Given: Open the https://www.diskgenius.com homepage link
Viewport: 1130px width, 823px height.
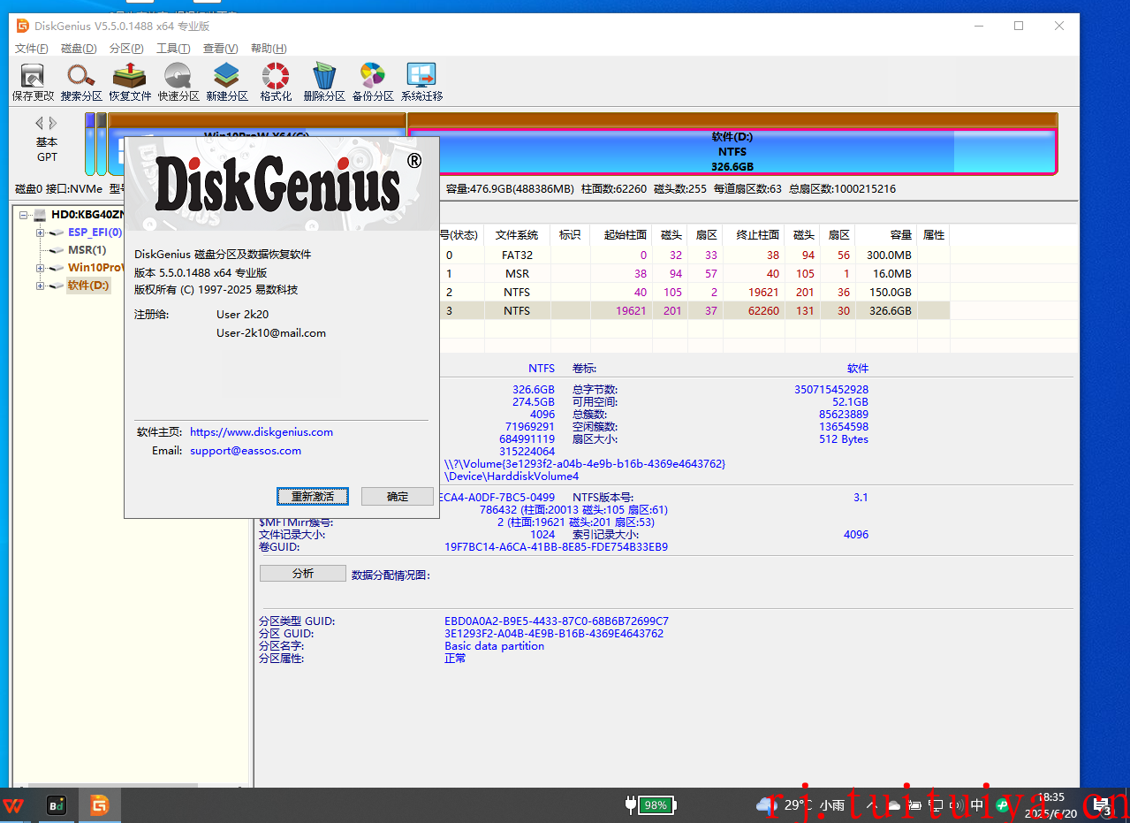Looking at the screenshot, I should [262, 432].
